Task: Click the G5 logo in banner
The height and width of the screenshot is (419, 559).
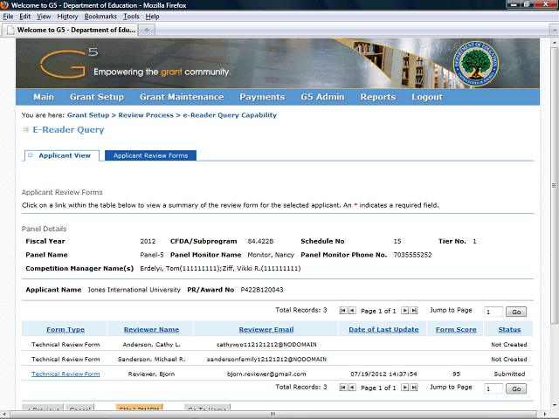Action: [69, 63]
